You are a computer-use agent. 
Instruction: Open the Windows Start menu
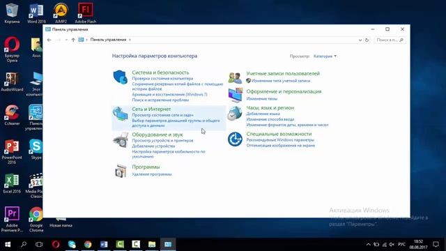8,244
